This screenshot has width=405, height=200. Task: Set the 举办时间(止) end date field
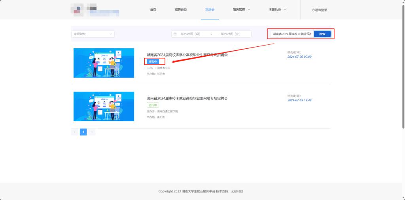pyautogui.click(x=231, y=34)
